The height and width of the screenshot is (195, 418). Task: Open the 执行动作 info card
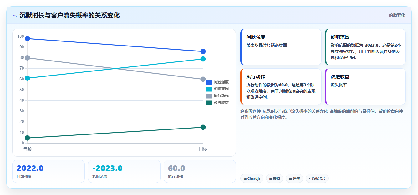pos(281,87)
